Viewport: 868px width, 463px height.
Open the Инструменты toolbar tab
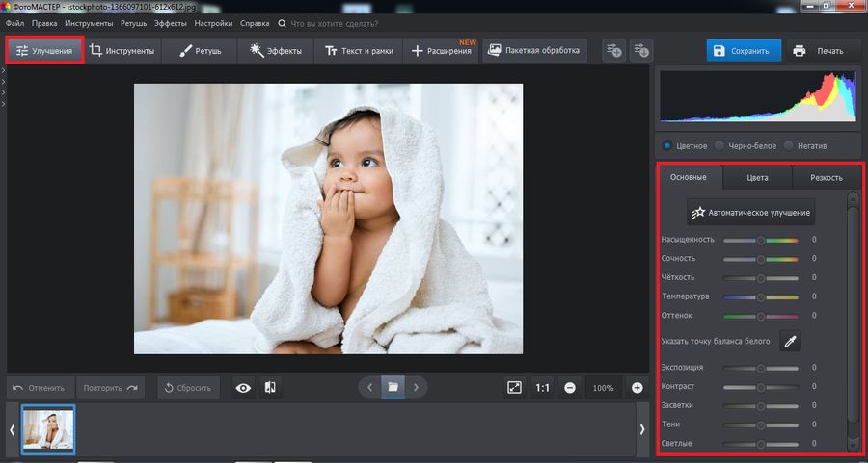[122, 50]
